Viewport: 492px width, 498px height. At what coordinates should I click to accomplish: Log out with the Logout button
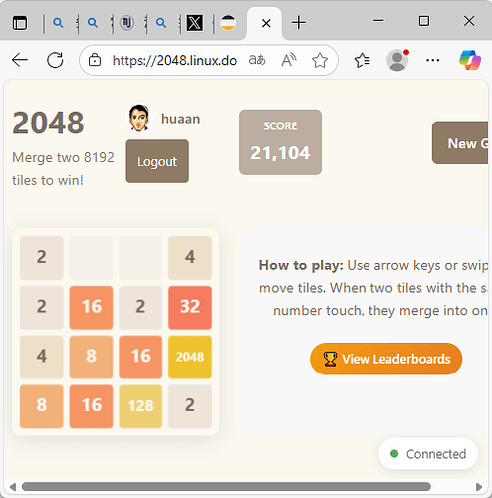[x=157, y=161]
